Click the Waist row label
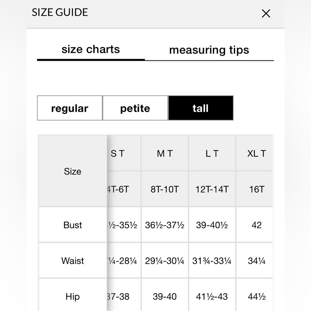Screen dimensions: 311x311 [73, 261]
